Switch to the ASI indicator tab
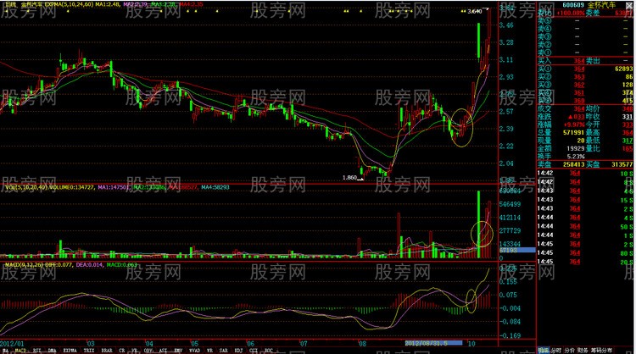 pos(163,351)
